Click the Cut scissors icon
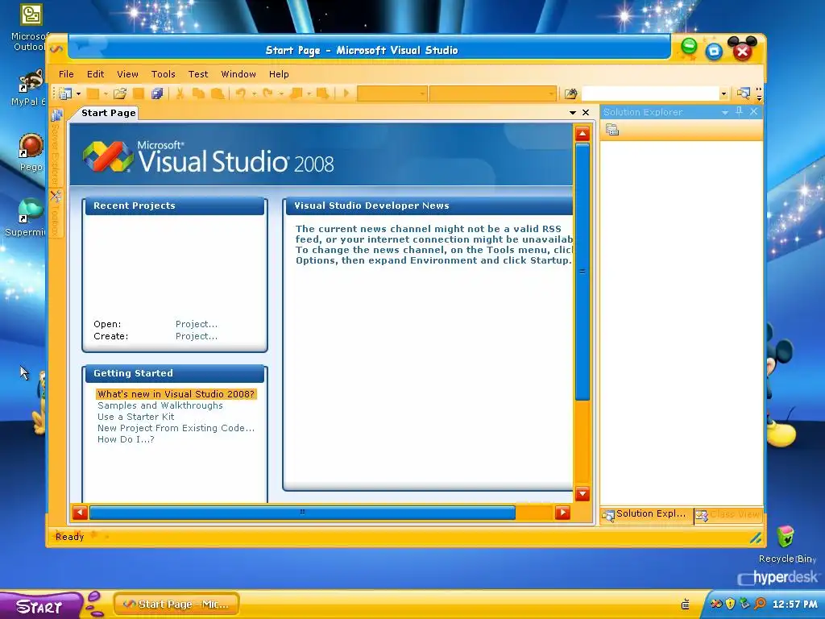Image resolution: width=825 pixels, height=619 pixels. [x=180, y=93]
